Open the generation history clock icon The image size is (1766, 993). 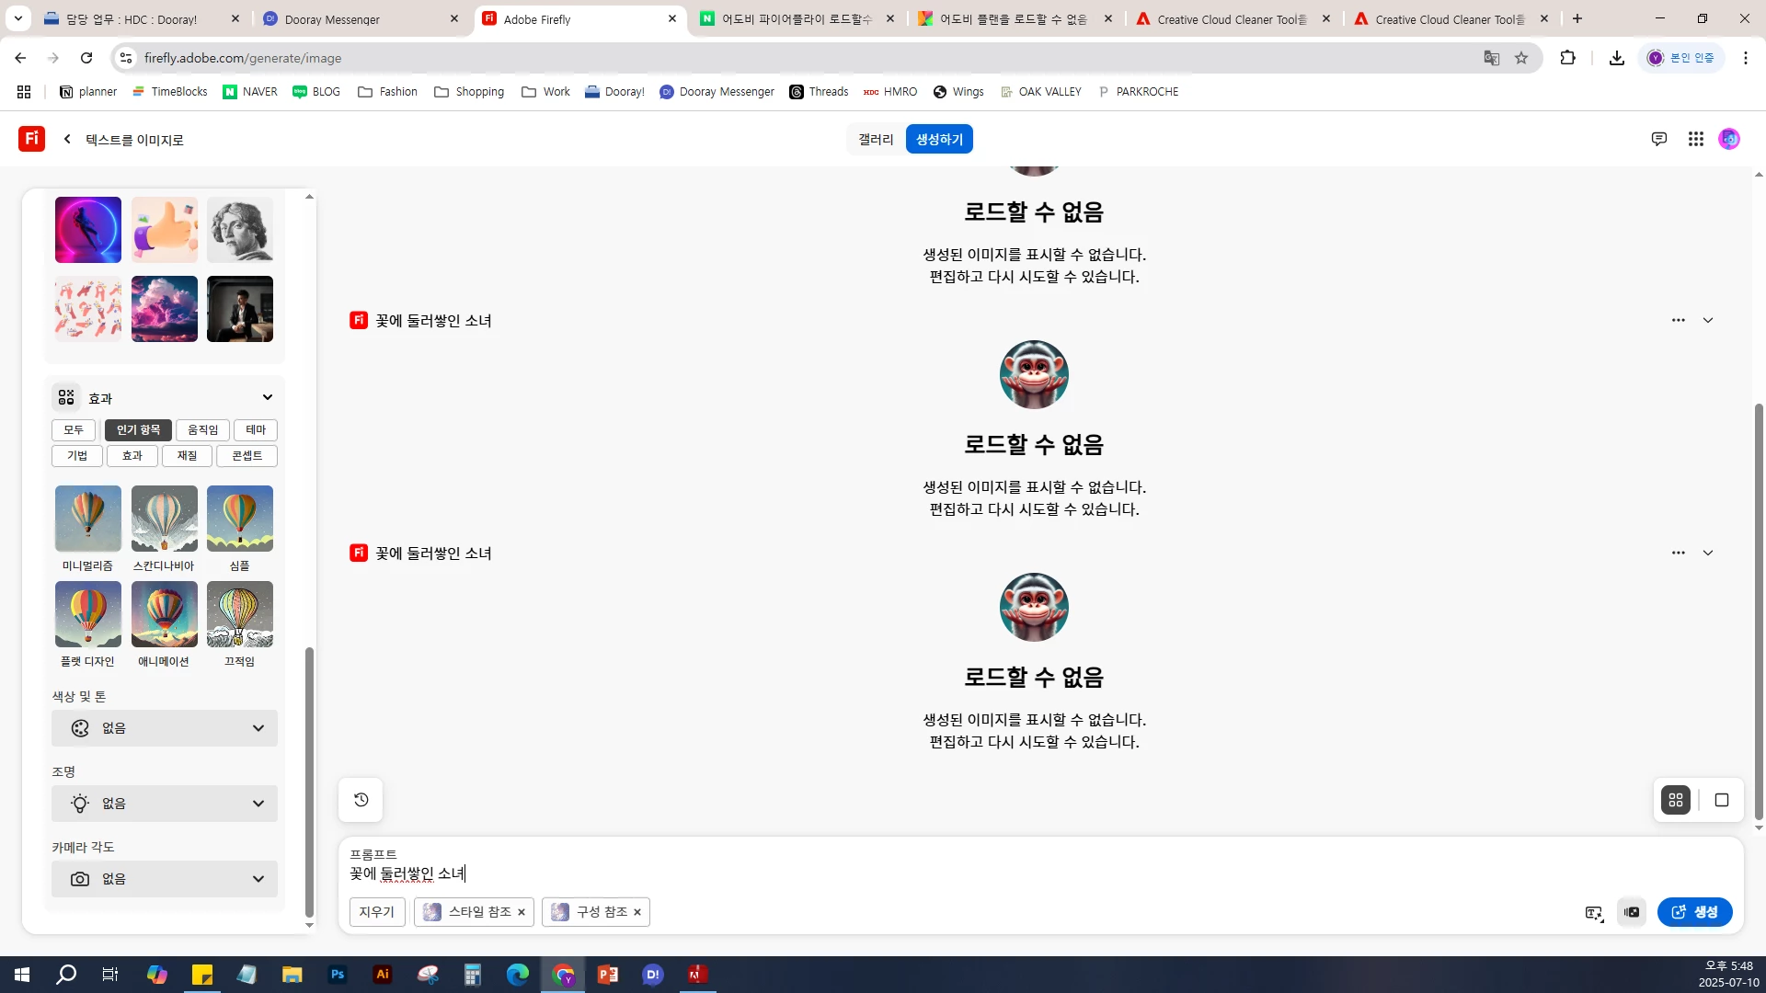[x=361, y=800]
